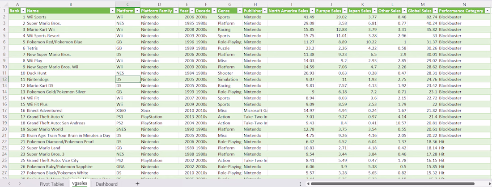Click the Xbox platform family cell

click(x=159, y=110)
